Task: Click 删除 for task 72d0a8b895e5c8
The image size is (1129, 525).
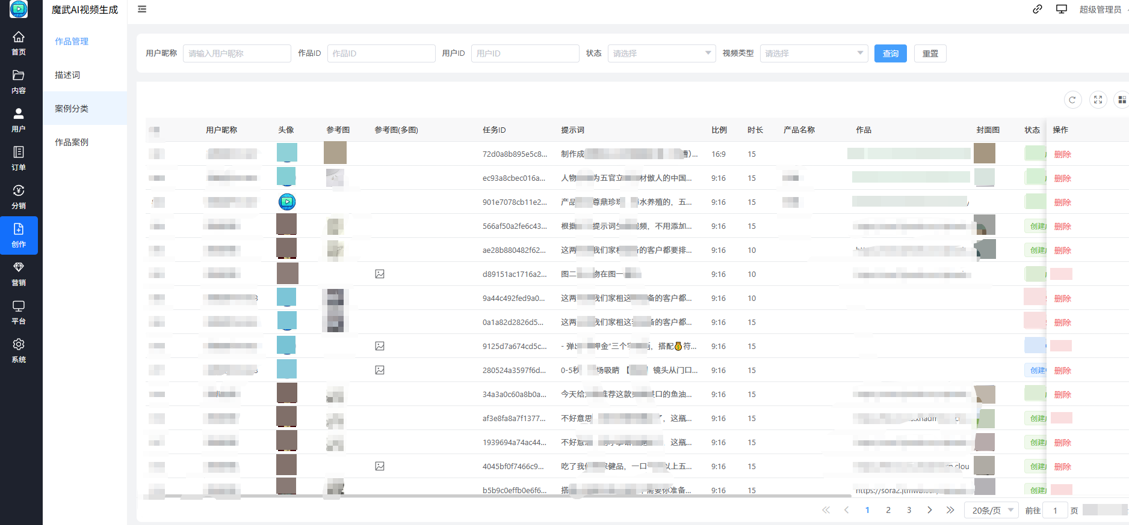Action: coord(1062,154)
